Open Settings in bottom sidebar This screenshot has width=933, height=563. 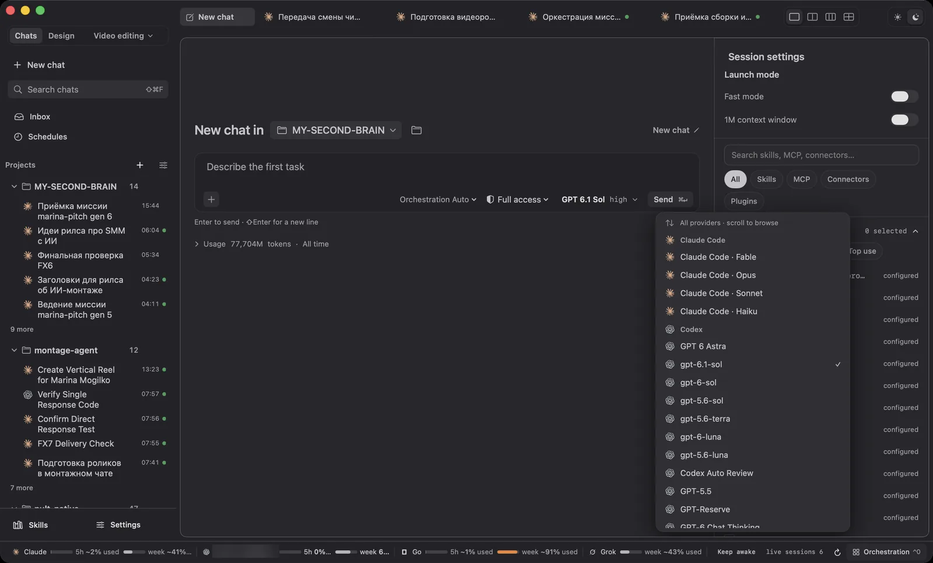[118, 525]
